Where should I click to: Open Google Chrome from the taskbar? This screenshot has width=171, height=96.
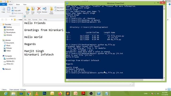(29, 94)
